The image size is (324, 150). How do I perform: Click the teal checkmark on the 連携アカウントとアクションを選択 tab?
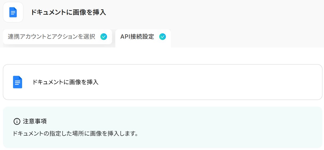tap(104, 37)
